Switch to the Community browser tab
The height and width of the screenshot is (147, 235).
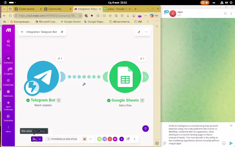click(58, 9)
